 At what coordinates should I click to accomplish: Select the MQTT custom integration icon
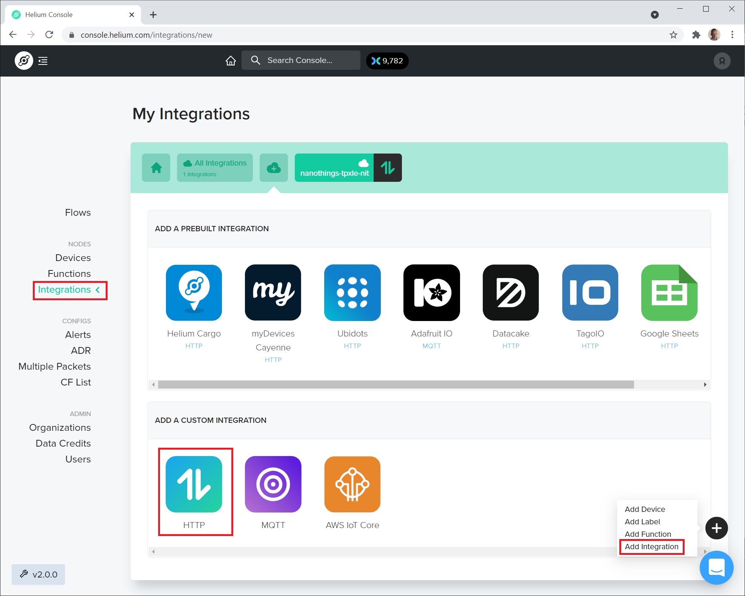click(x=274, y=484)
